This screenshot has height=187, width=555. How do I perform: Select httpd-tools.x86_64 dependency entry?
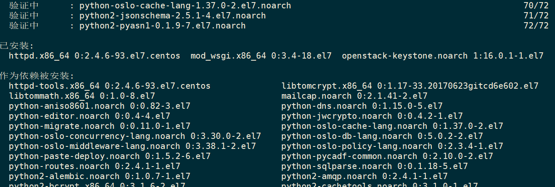click(x=110, y=86)
